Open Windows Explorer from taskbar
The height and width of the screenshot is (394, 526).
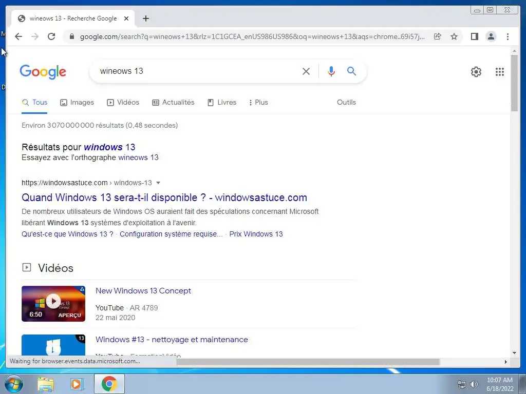[x=46, y=384]
